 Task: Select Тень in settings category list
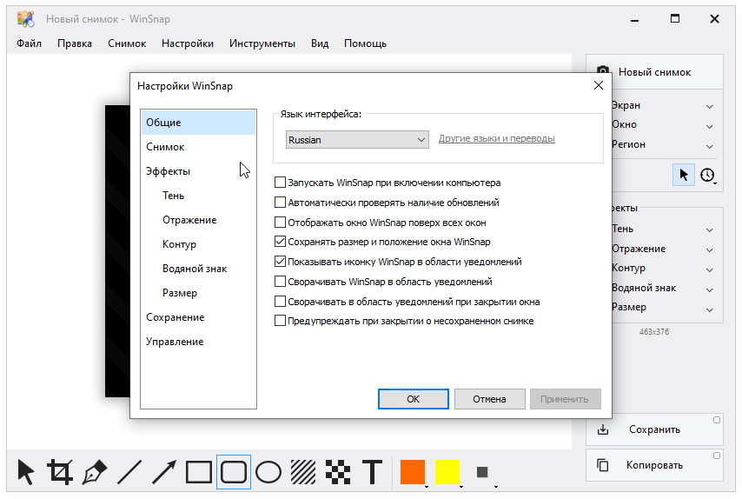tap(198, 196)
